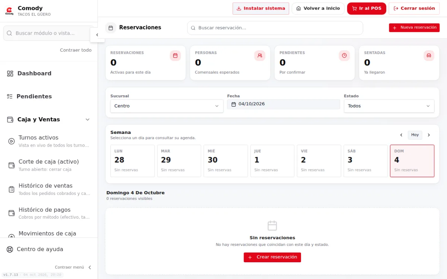Click the Comody logo icon
The height and width of the screenshot is (279, 447).
[9, 11]
